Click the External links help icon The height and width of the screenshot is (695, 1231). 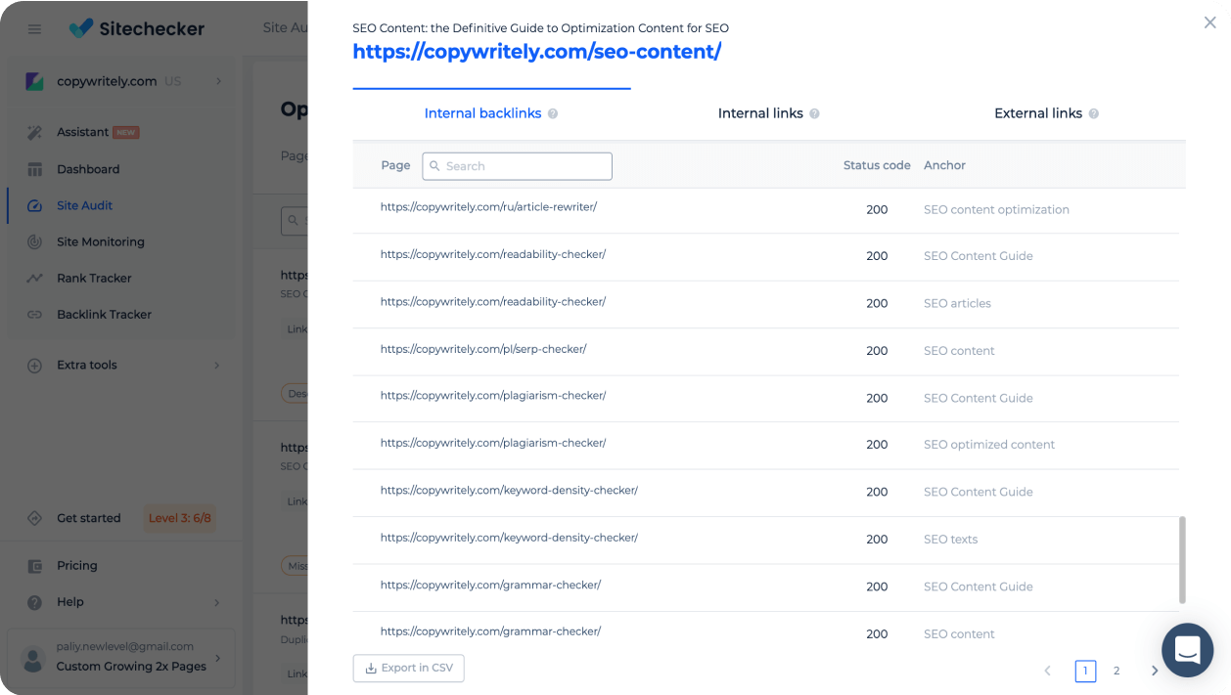click(1094, 113)
